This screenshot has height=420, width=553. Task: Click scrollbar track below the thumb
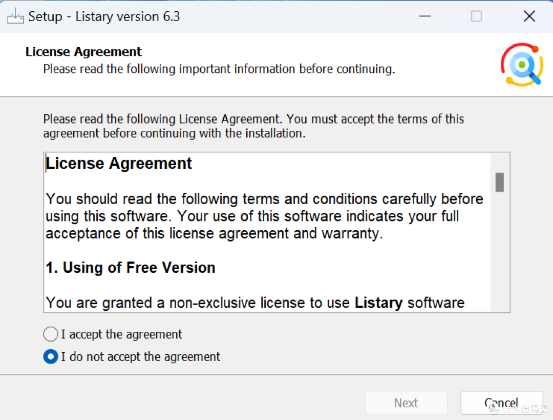499,251
